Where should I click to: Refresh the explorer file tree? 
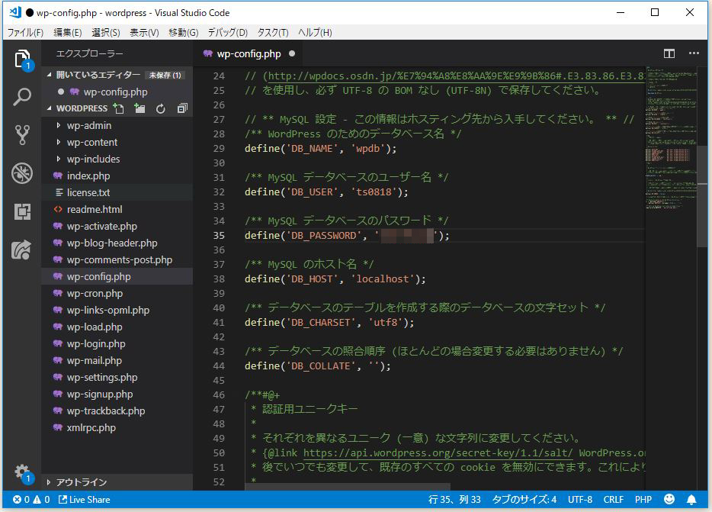coord(159,108)
